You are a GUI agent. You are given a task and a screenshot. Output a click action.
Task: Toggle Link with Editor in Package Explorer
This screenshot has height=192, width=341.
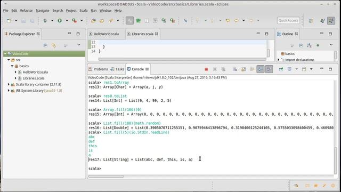click(54, 45)
